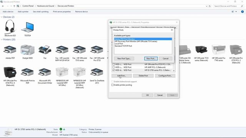Select Fax - HP LaserJet MFP M129-M134

pos(62,53)
